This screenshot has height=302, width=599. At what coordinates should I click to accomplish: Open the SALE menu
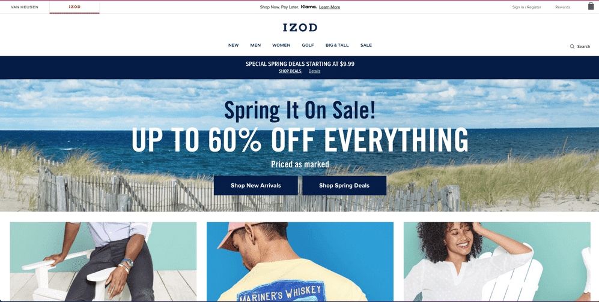click(366, 45)
